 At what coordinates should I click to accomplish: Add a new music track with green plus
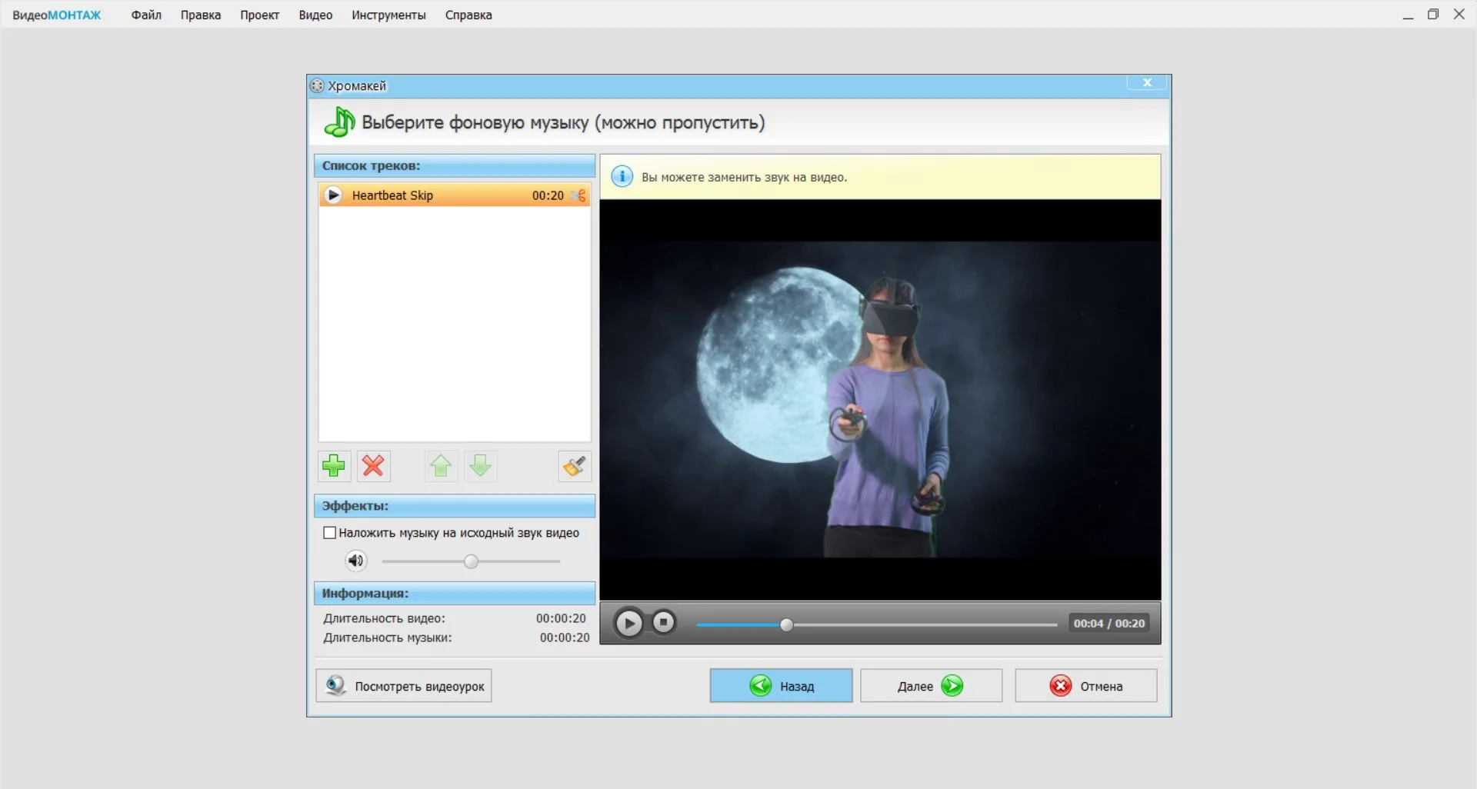(x=334, y=466)
